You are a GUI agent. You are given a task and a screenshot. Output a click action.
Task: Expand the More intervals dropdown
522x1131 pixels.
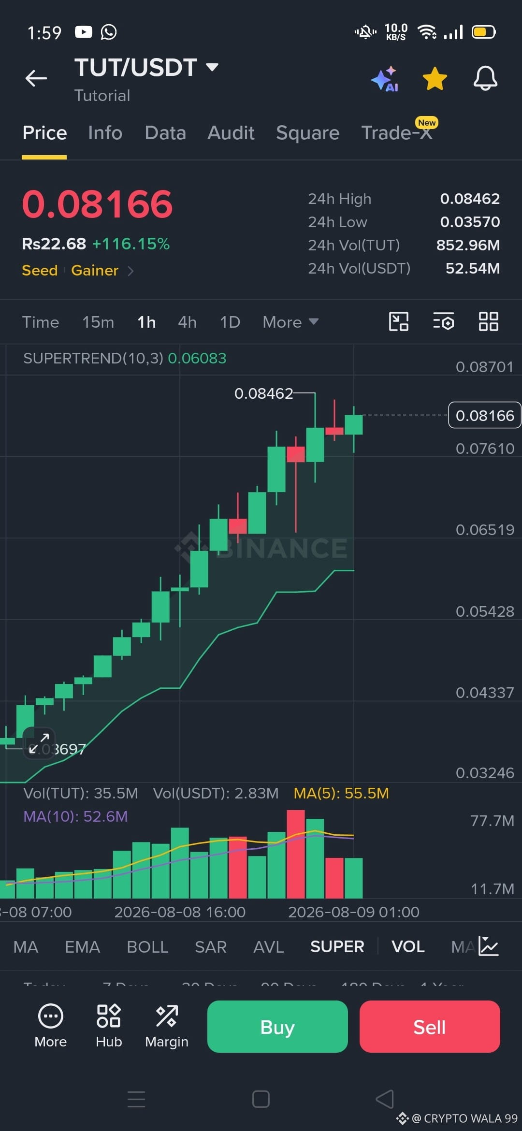pos(290,322)
